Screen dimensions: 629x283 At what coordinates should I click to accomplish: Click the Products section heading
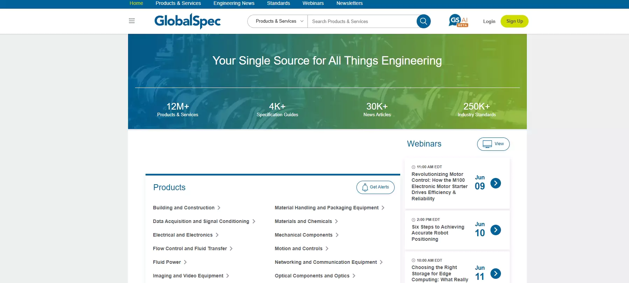(x=169, y=187)
